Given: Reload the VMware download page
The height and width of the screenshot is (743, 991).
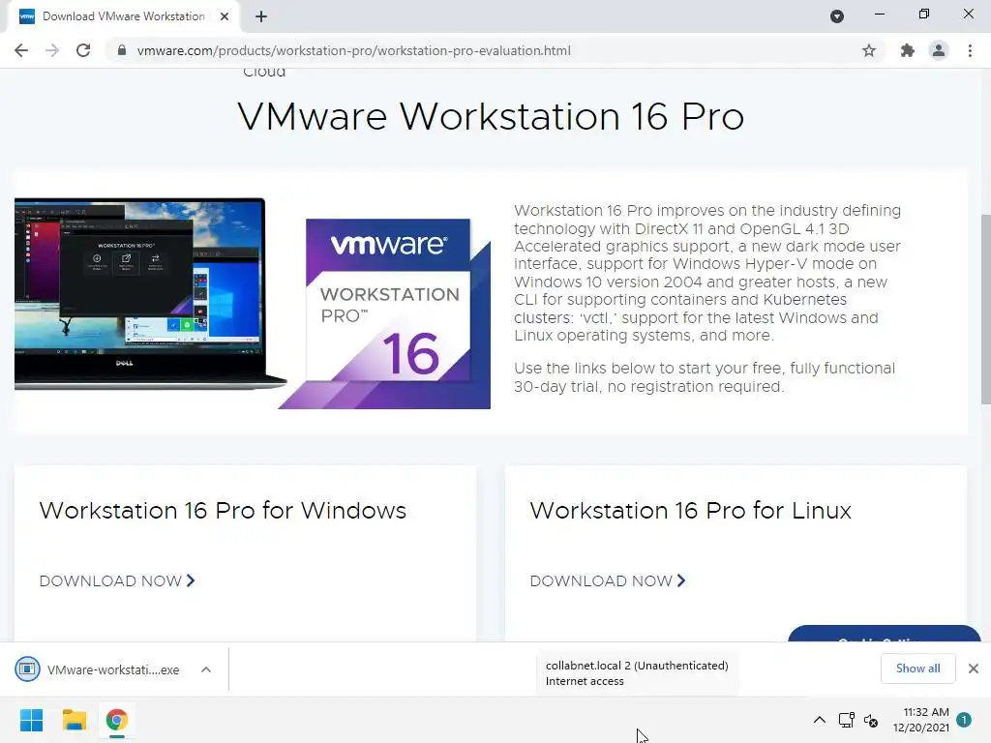Looking at the screenshot, I should [x=83, y=50].
